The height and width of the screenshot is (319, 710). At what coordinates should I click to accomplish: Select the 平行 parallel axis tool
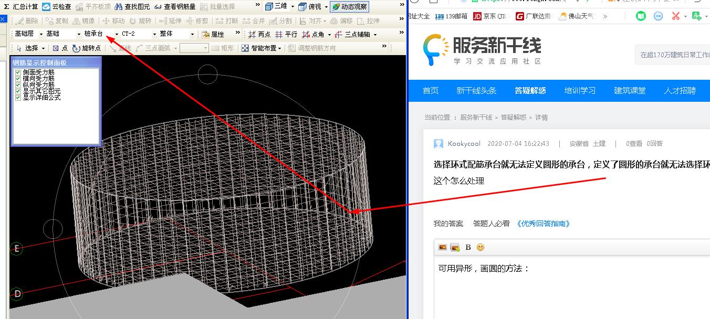287,34
